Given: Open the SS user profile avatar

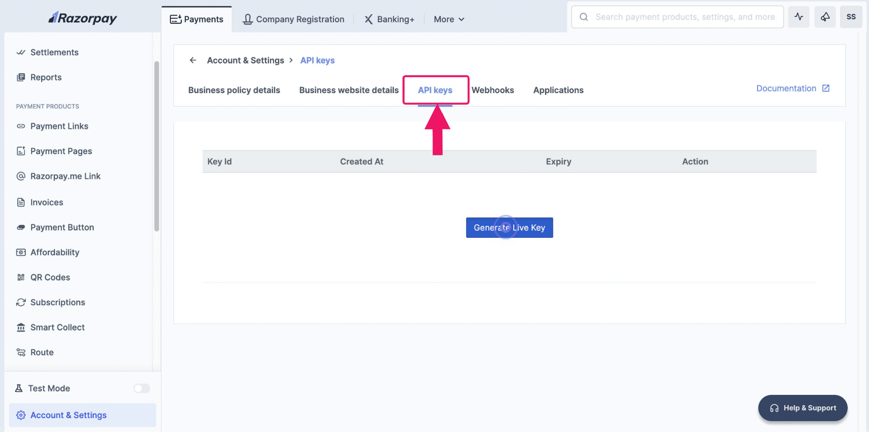Looking at the screenshot, I should point(851,17).
